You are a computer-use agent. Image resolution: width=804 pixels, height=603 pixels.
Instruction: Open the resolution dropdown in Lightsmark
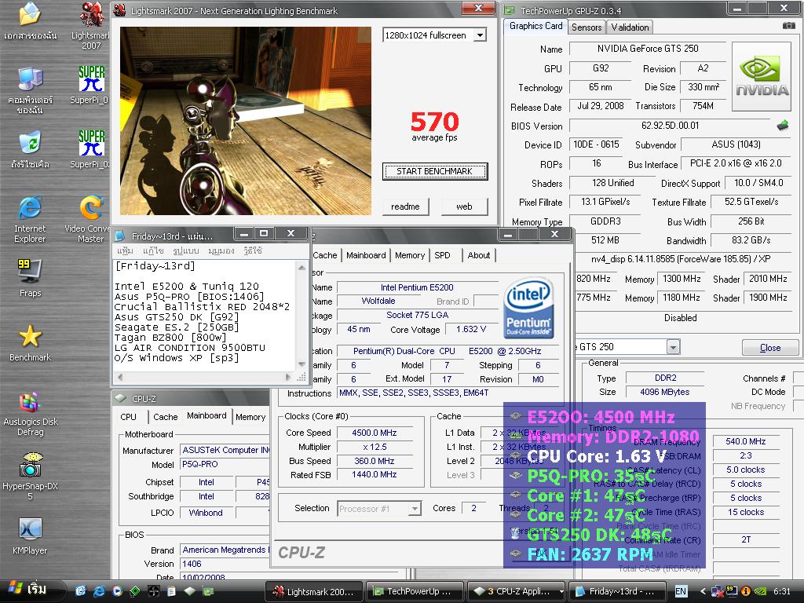point(480,35)
